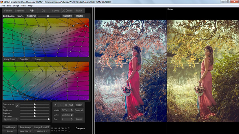The width and height of the screenshot is (239, 134).
Task: Select the A/B tab
Action: click(32, 10)
